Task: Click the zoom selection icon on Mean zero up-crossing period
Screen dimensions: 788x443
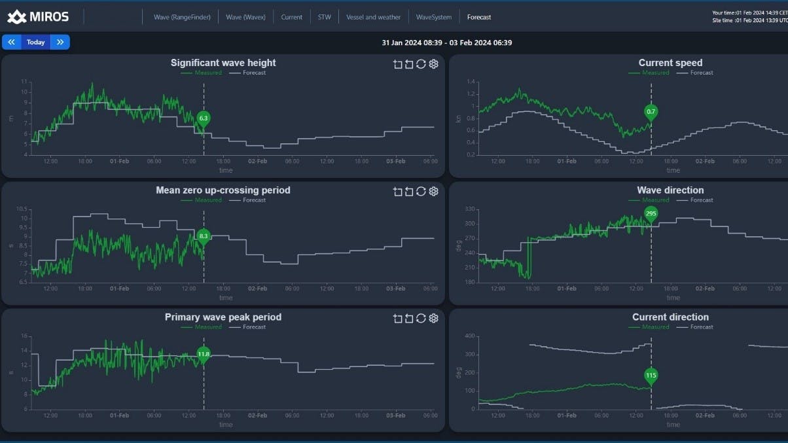Action: click(x=397, y=191)
